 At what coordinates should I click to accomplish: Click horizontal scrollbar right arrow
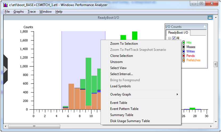[x=211, y=126]
